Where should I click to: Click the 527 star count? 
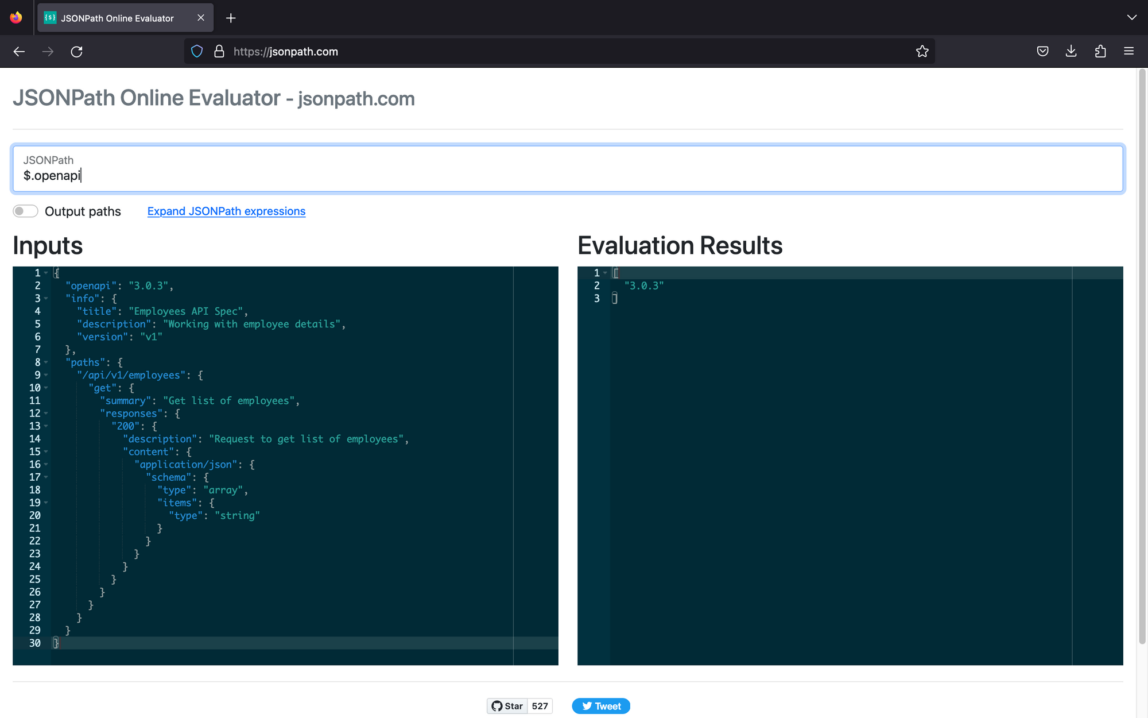pyautogui.click(x=540, y=706)
